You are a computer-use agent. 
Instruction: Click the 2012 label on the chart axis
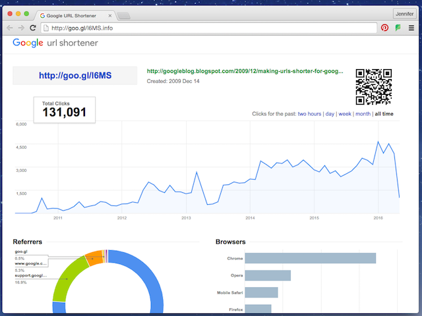pyautogui.click(x=122, y=218)
